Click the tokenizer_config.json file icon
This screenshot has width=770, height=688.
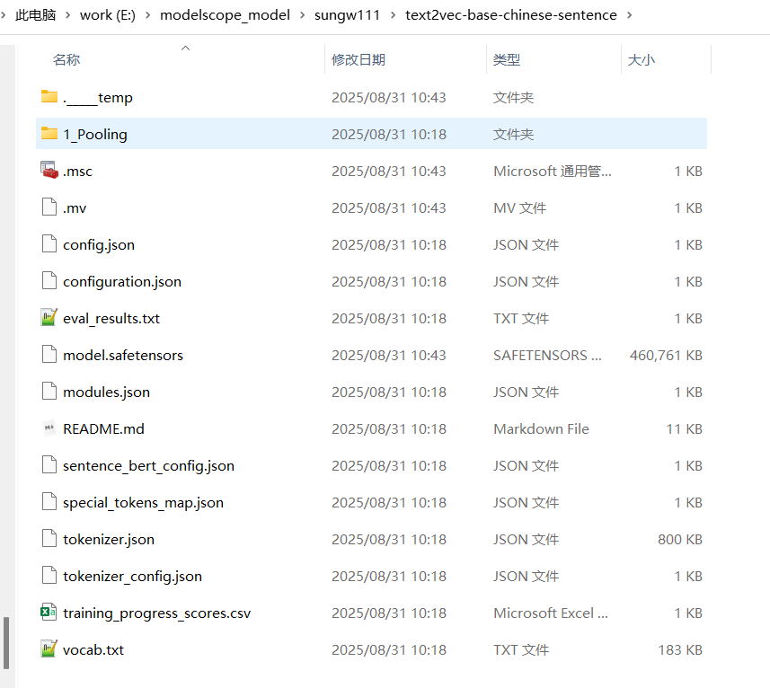tap(49, 575)
